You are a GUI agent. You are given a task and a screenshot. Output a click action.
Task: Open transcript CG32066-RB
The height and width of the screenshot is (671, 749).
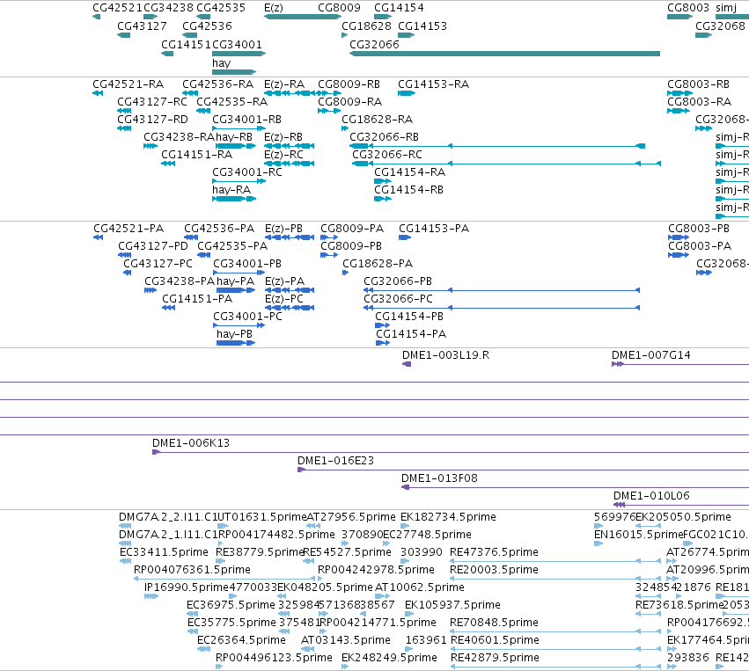(x=384, y=137)
